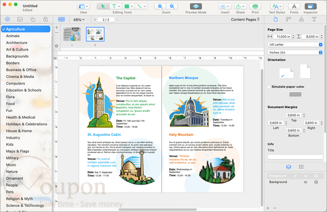Open the View toolbar dropdown
Viewport: 327px width, 212px height.
(x=83, y=6)
